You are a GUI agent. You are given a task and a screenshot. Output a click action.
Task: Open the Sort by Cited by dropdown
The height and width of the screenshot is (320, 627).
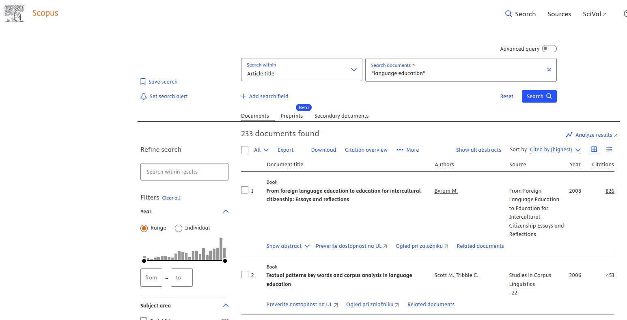(555, 150)
